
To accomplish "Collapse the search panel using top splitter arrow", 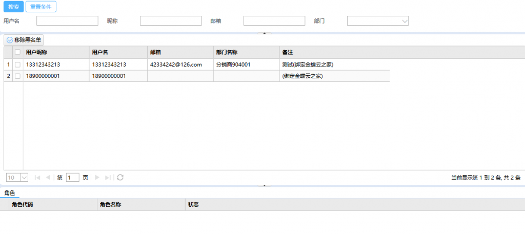I will (265, 33).
